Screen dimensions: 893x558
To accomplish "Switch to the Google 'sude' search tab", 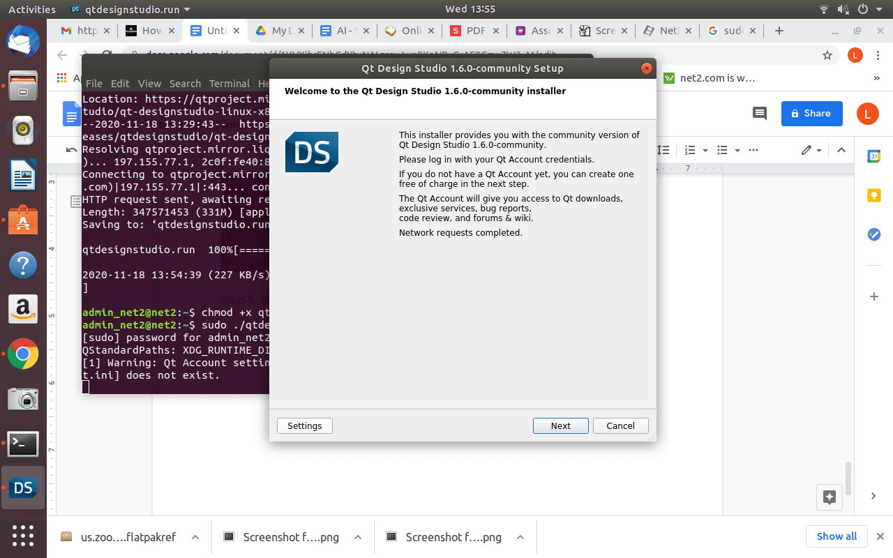I will tap(733, 31).
